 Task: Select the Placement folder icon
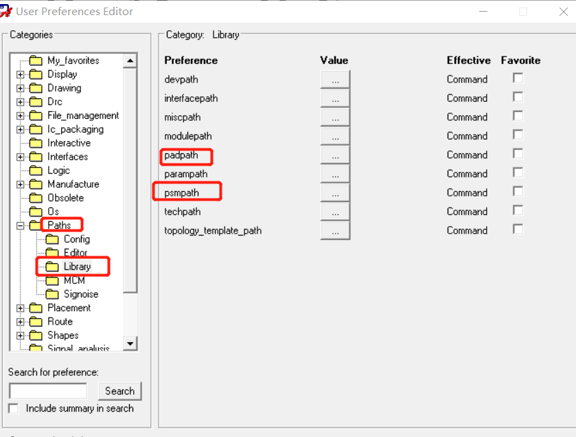pyautogui.click(x=36, y=308)
